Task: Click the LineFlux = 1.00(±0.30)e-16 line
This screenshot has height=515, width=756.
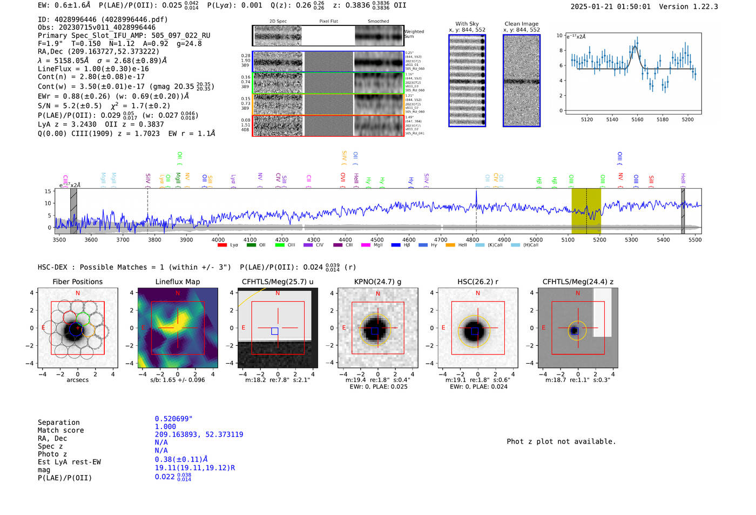Action: [93, 69]
